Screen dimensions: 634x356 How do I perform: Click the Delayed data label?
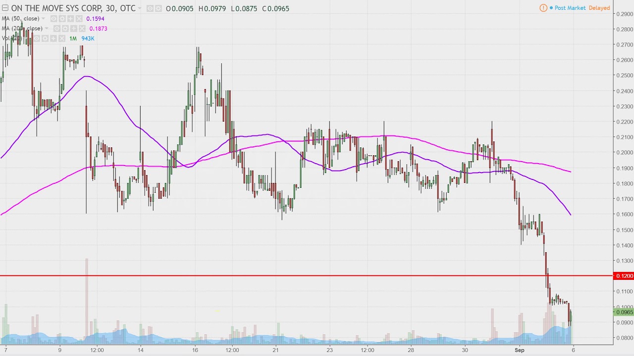[599, 8]
